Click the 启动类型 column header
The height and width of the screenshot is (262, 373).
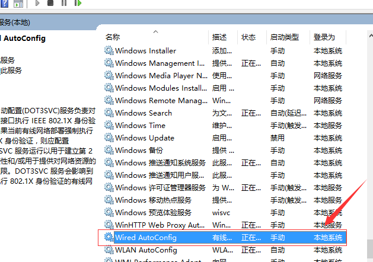[x=283, y=37]
